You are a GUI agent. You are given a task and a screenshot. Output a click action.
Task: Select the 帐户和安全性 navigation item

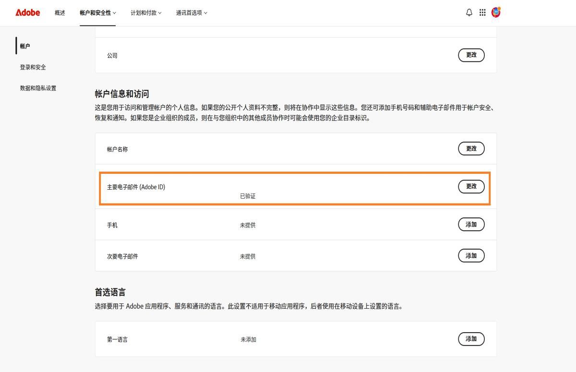(x=95, y=13)
